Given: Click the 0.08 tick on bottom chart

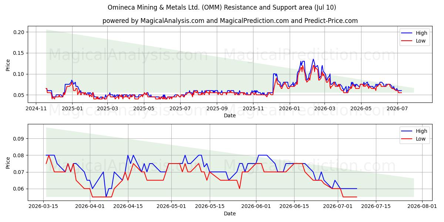Looking at the screenshot, I should [18, 155].
